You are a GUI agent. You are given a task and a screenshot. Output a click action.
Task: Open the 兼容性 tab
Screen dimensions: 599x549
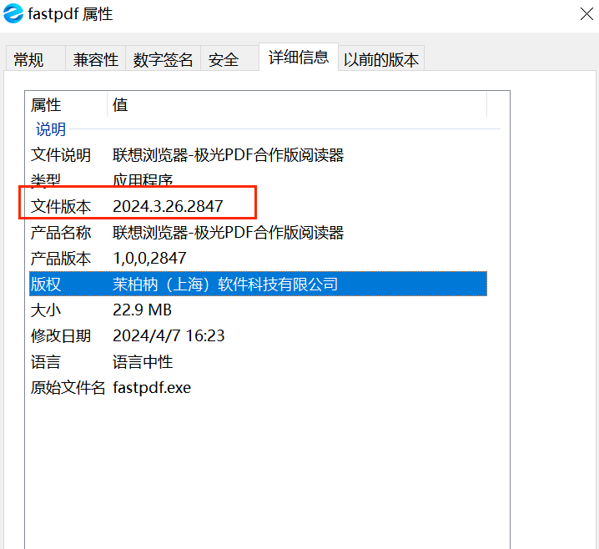(x=95, y=59)
